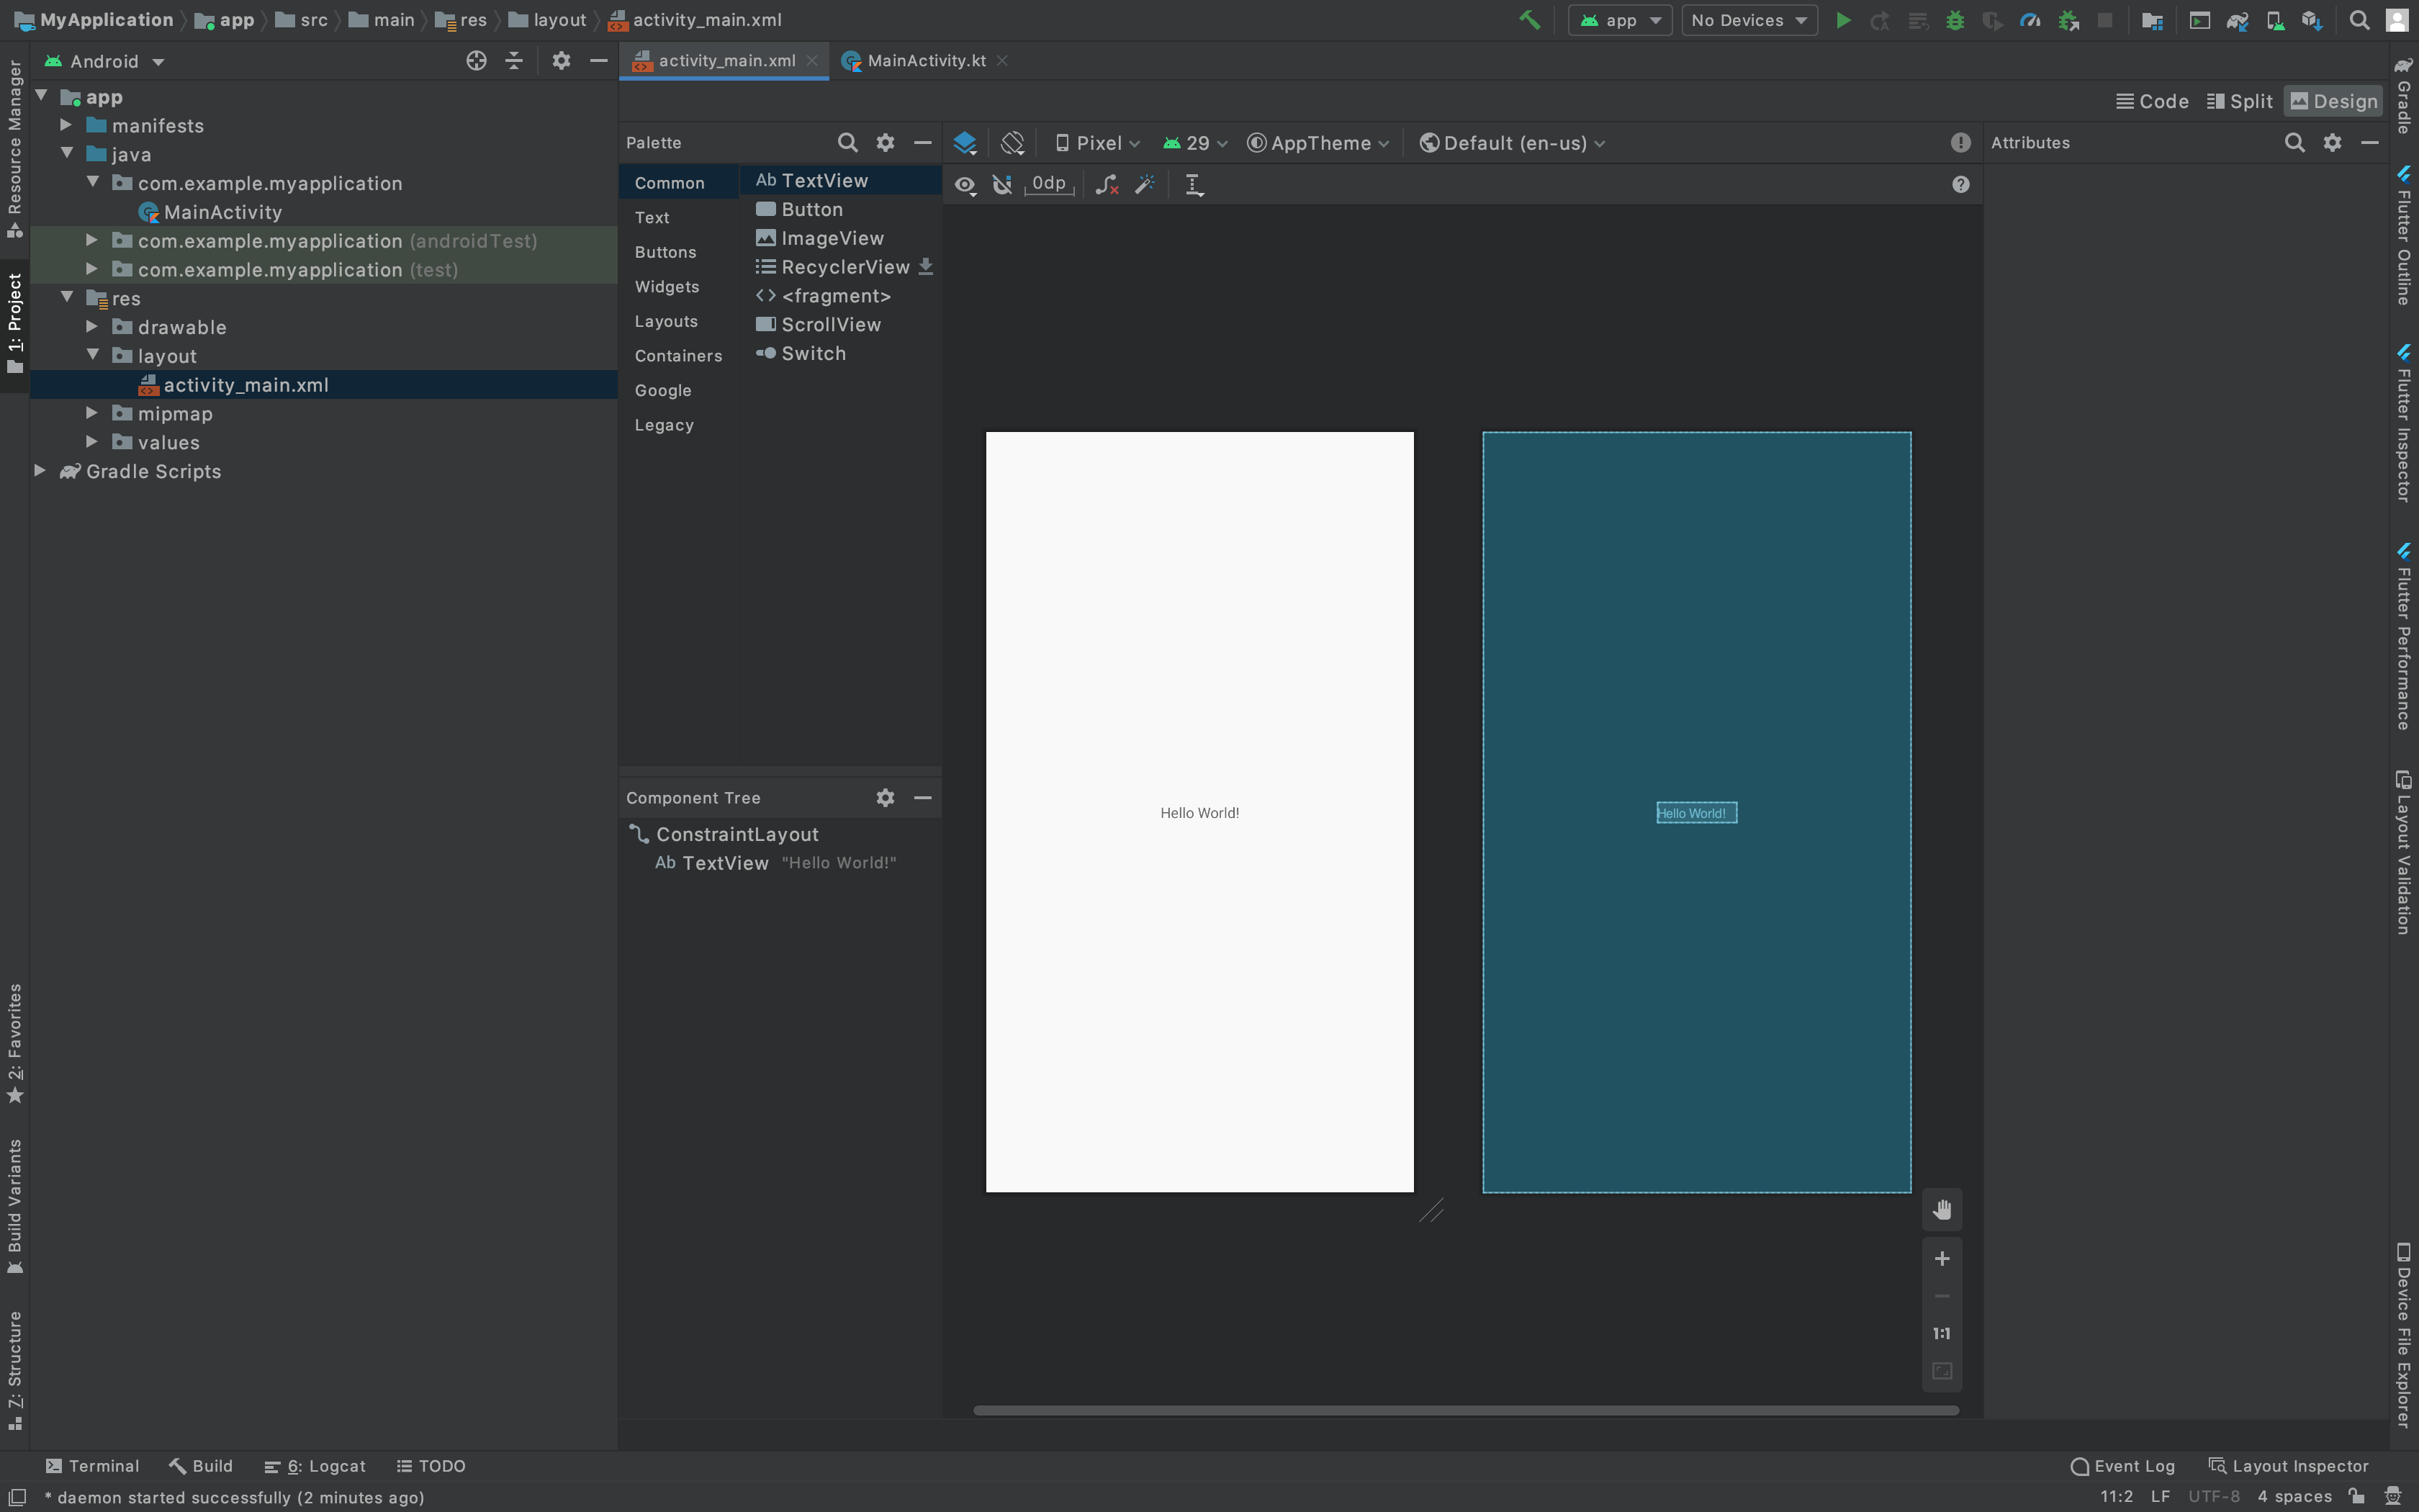The width and height of the screenshot is (2419, 1512).
Task: Toggle autoconnect to parent magnet icon
Action: (x=1001, y=184)
